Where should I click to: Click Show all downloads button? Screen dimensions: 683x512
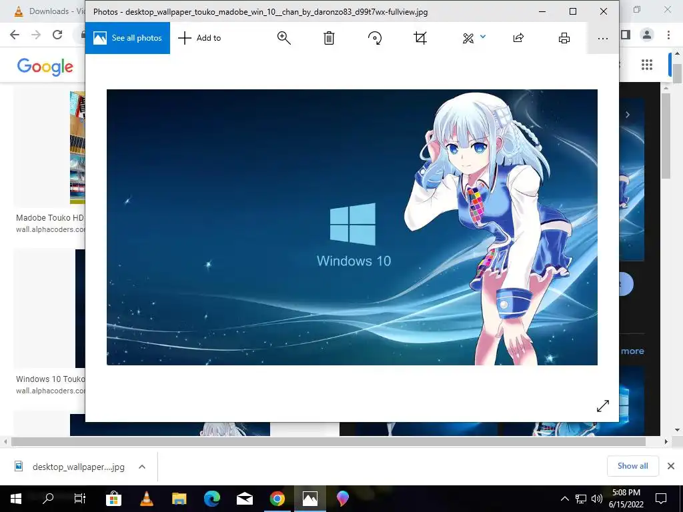tap(632, 466)
